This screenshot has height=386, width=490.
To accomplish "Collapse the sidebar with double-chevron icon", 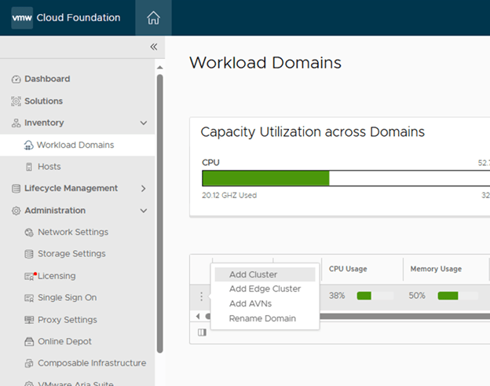I will [x=154, y=47].
